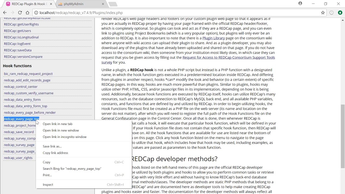View site information icon in address bar
The height and width of the screenshot is (194, 345).
(36, 13)
